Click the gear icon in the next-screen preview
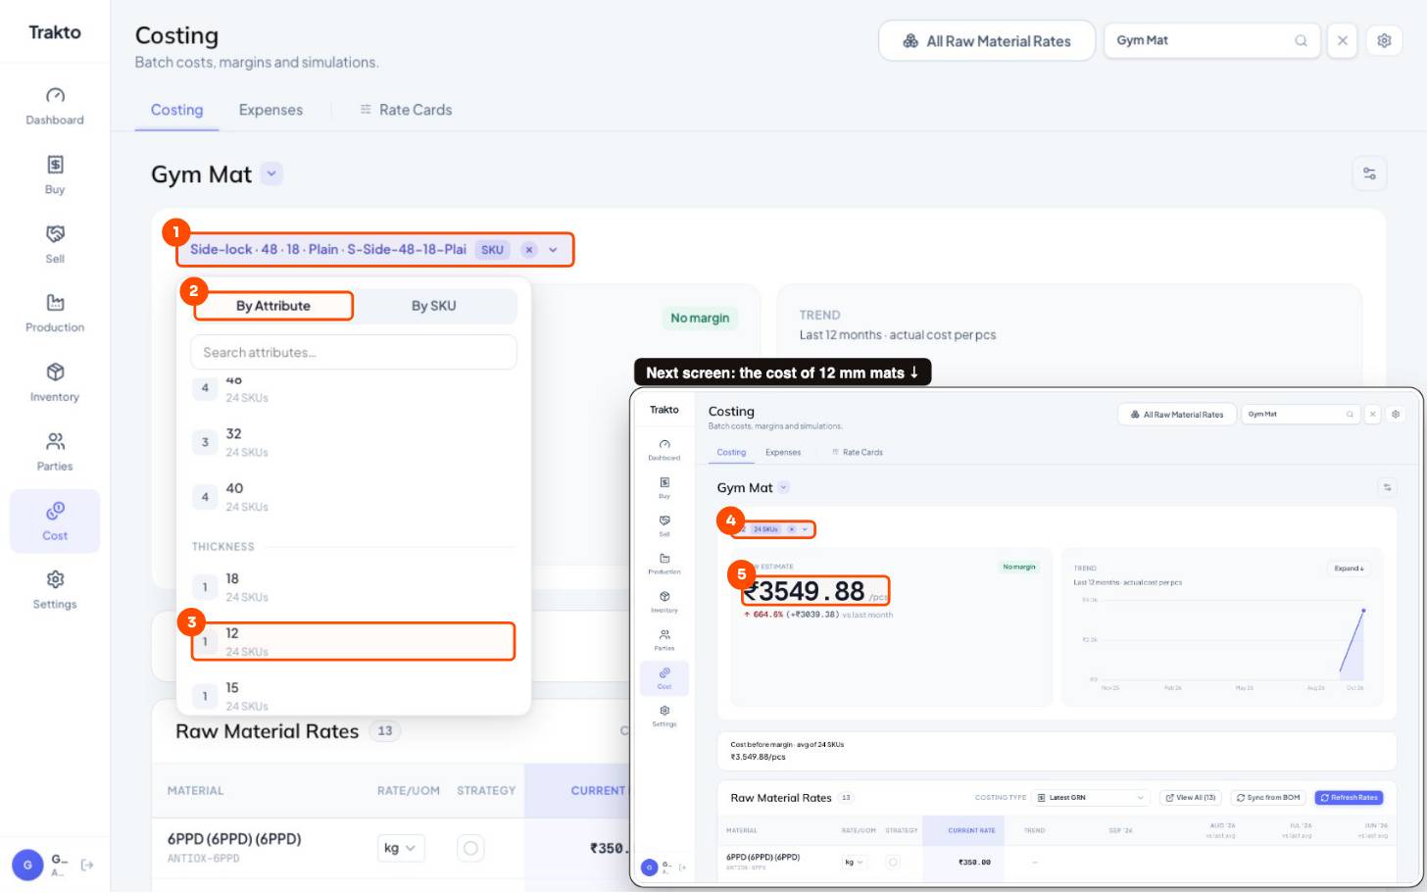The image size is (1427, 893). (x=1396, y=415)
